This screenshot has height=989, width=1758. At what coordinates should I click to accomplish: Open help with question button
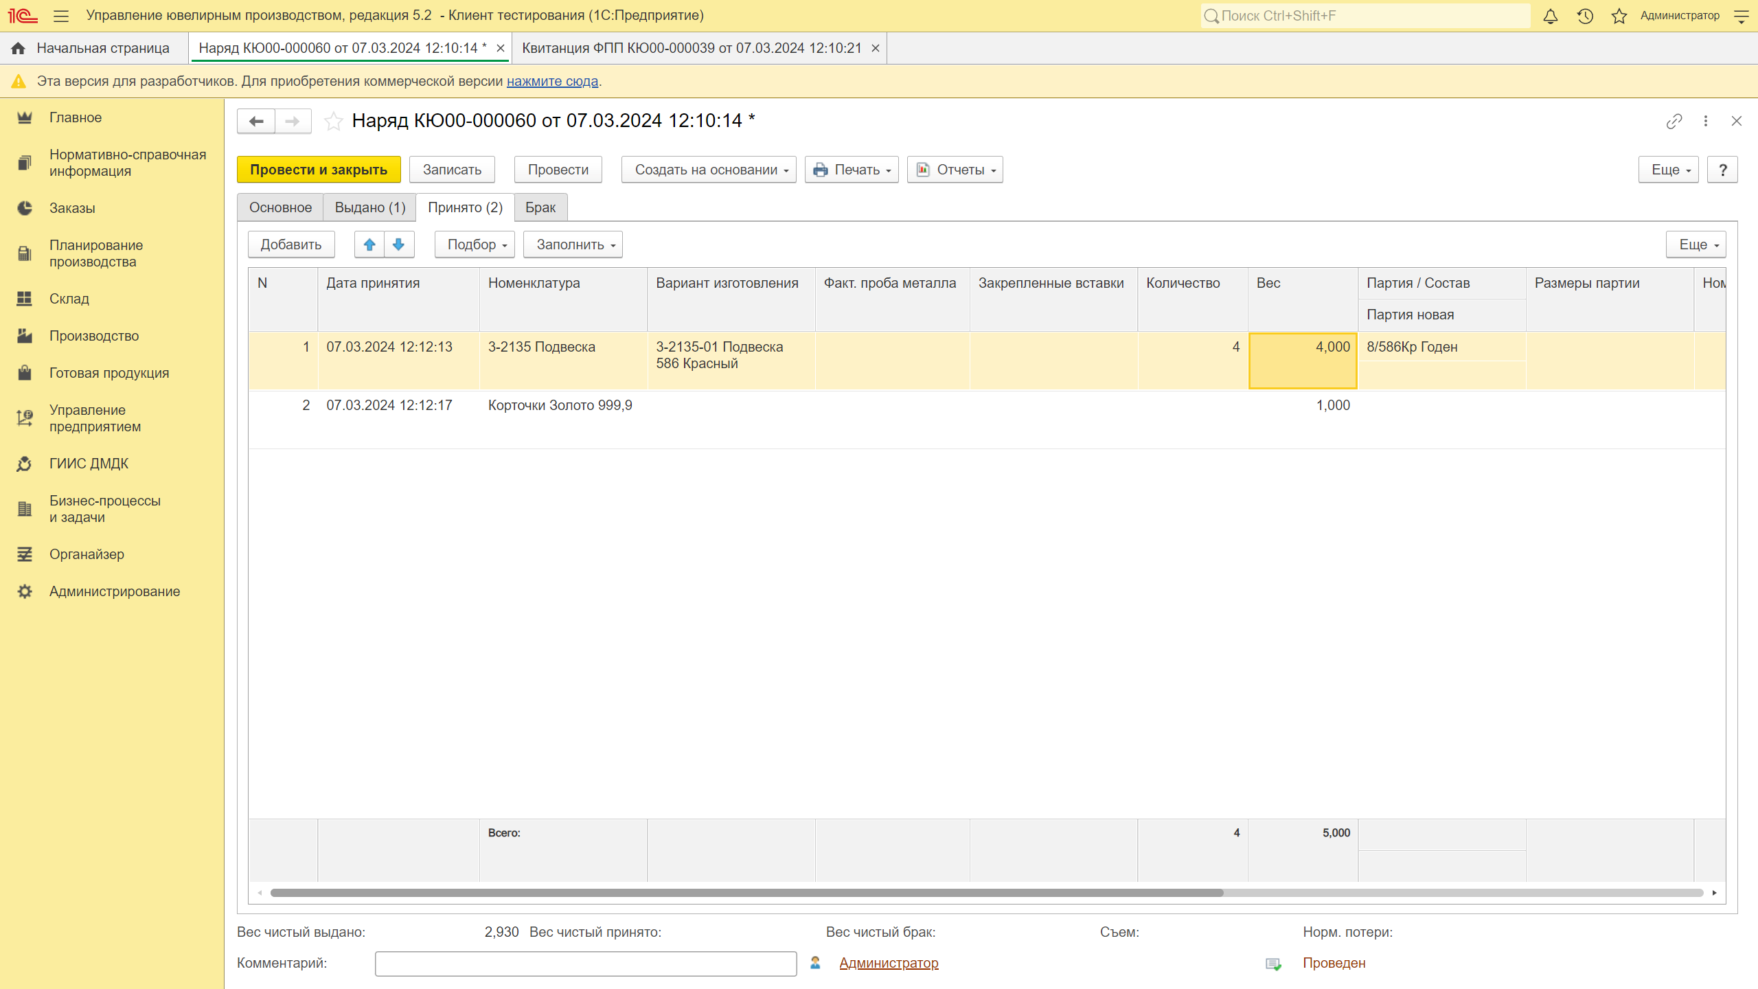click(1723, 170)
